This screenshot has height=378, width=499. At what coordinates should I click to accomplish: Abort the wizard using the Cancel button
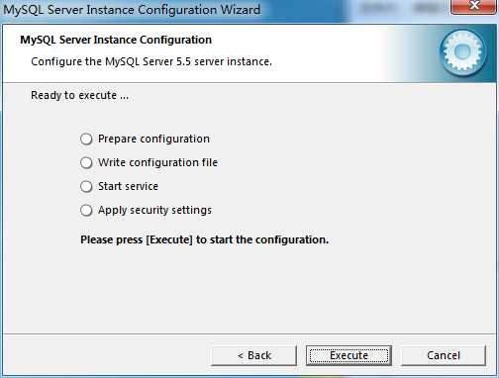tap(444, 355)
